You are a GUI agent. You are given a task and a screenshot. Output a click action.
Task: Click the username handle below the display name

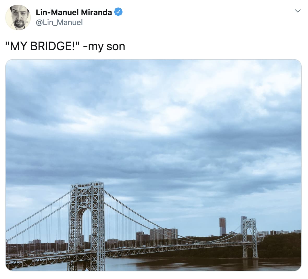pos(59,23)
